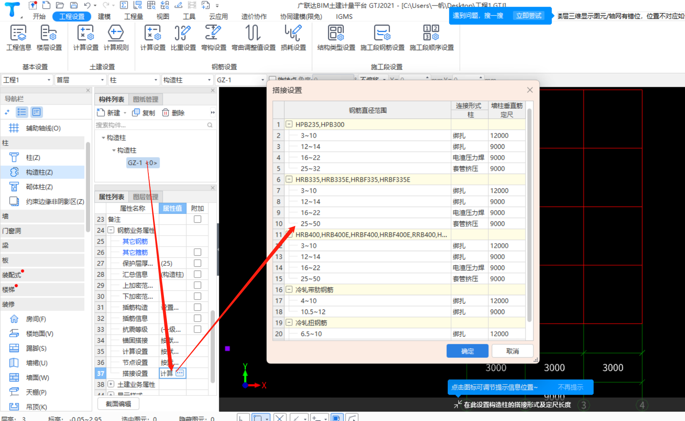
Task: Switch to 工程量 ribbon tab
Action: point(134,16)
